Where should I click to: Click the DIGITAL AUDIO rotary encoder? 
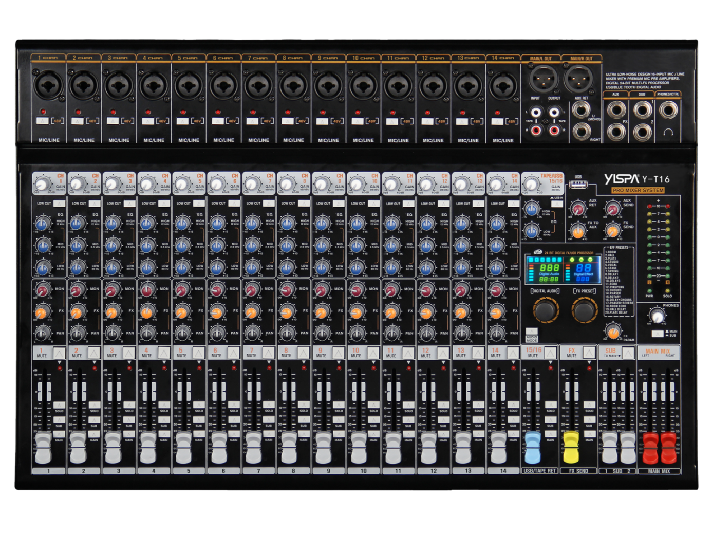point(546,309)
